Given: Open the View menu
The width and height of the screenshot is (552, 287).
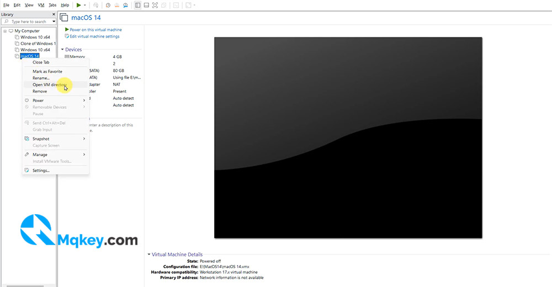Looking at the screenshot, I should tap(29, 6).
